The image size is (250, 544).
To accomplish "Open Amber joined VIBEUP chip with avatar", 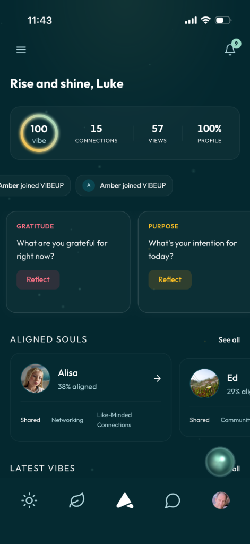I will tap(124, 185).
